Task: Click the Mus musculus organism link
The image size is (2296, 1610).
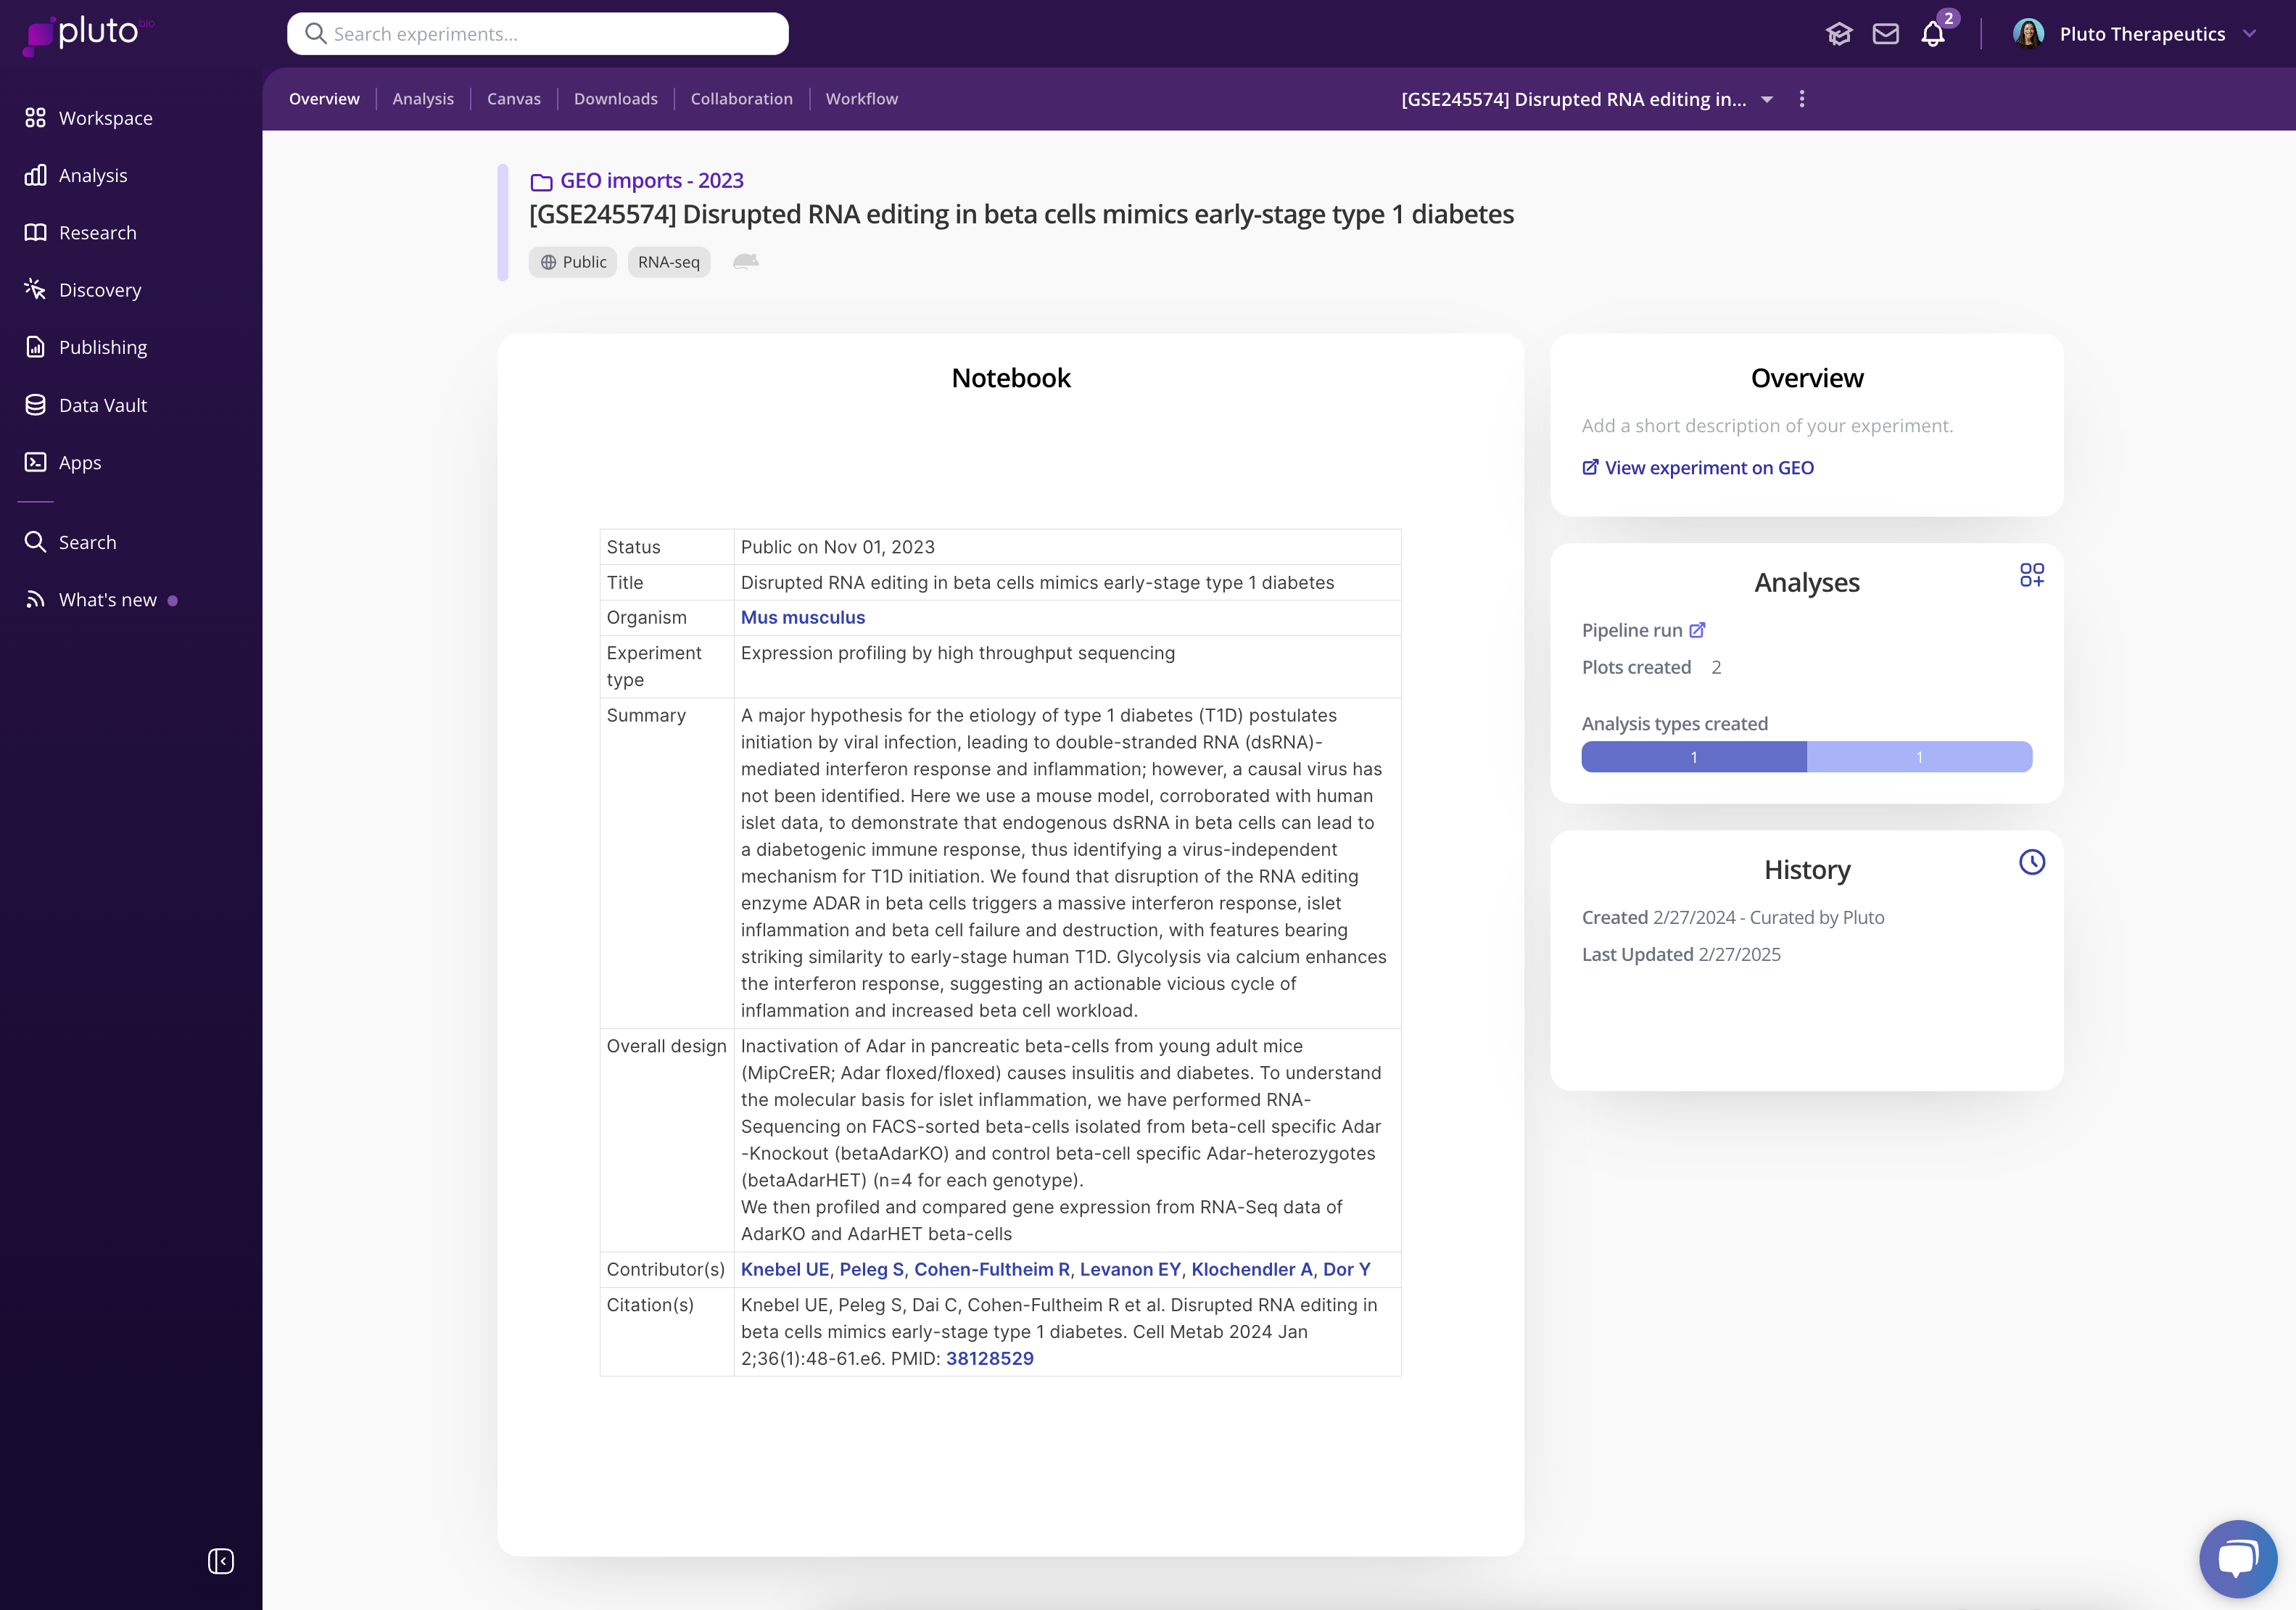Action: 802,617
